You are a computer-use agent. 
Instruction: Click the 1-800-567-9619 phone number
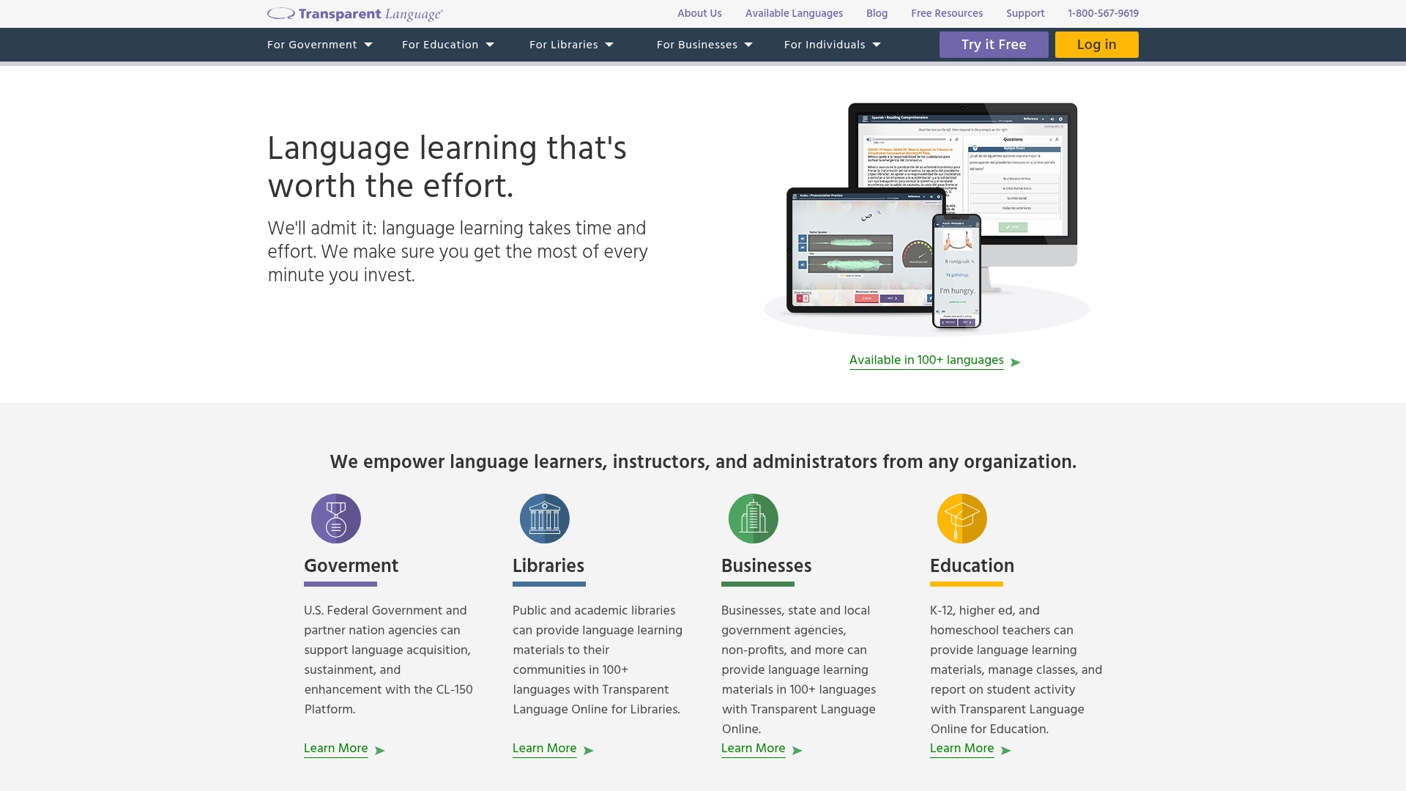(1102, 13)
